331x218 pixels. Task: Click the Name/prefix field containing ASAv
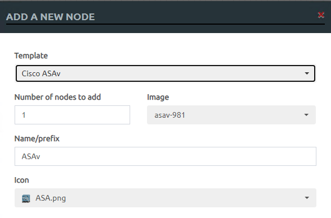[165, 156]
